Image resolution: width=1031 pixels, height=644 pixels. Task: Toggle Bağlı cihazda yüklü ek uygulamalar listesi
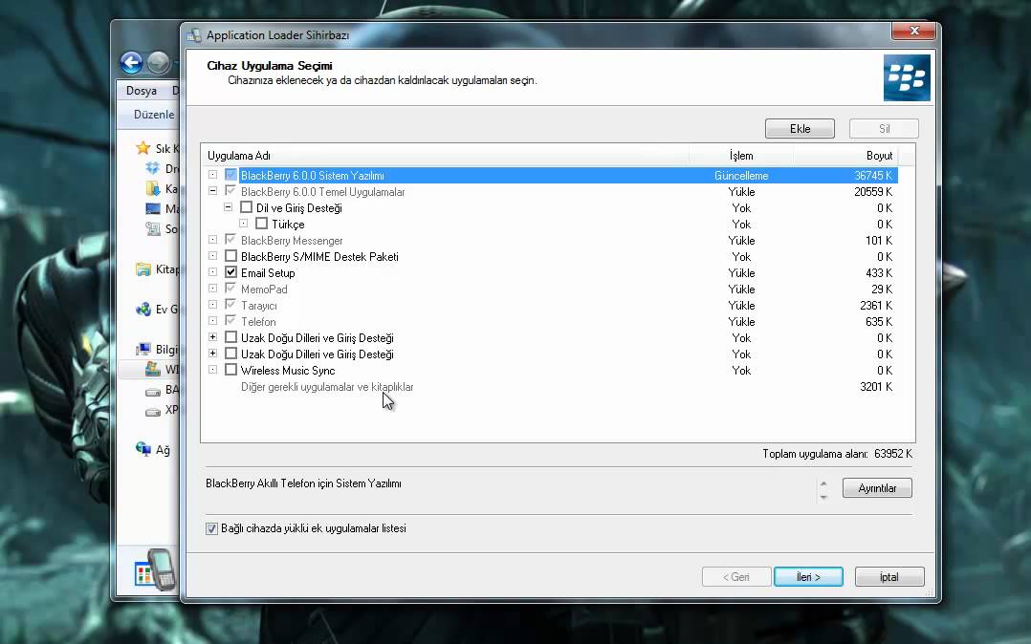[x=211, y=528]
